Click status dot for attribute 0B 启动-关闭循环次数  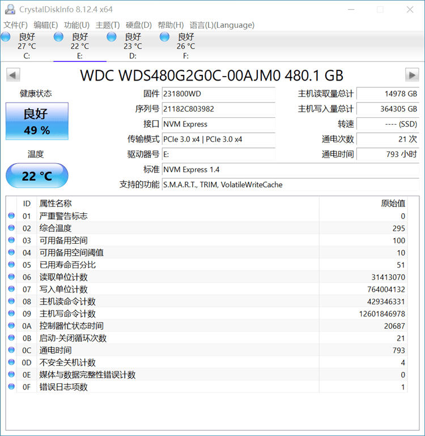pos(11,337)
